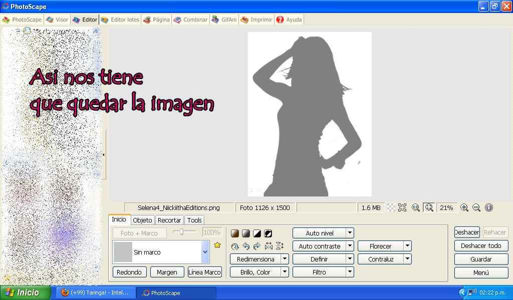Click the Definir button
Screen dimensions: 513x300
[319, 259]
